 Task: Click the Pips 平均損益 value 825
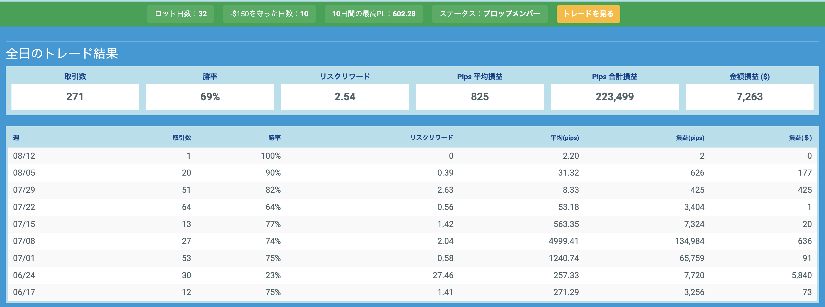point(480,96)
